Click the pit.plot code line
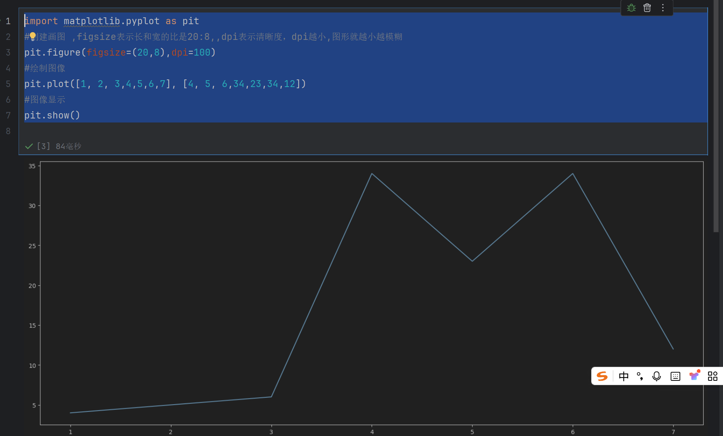Viewport: 723px width, 436px height. (x=165, y=84)
